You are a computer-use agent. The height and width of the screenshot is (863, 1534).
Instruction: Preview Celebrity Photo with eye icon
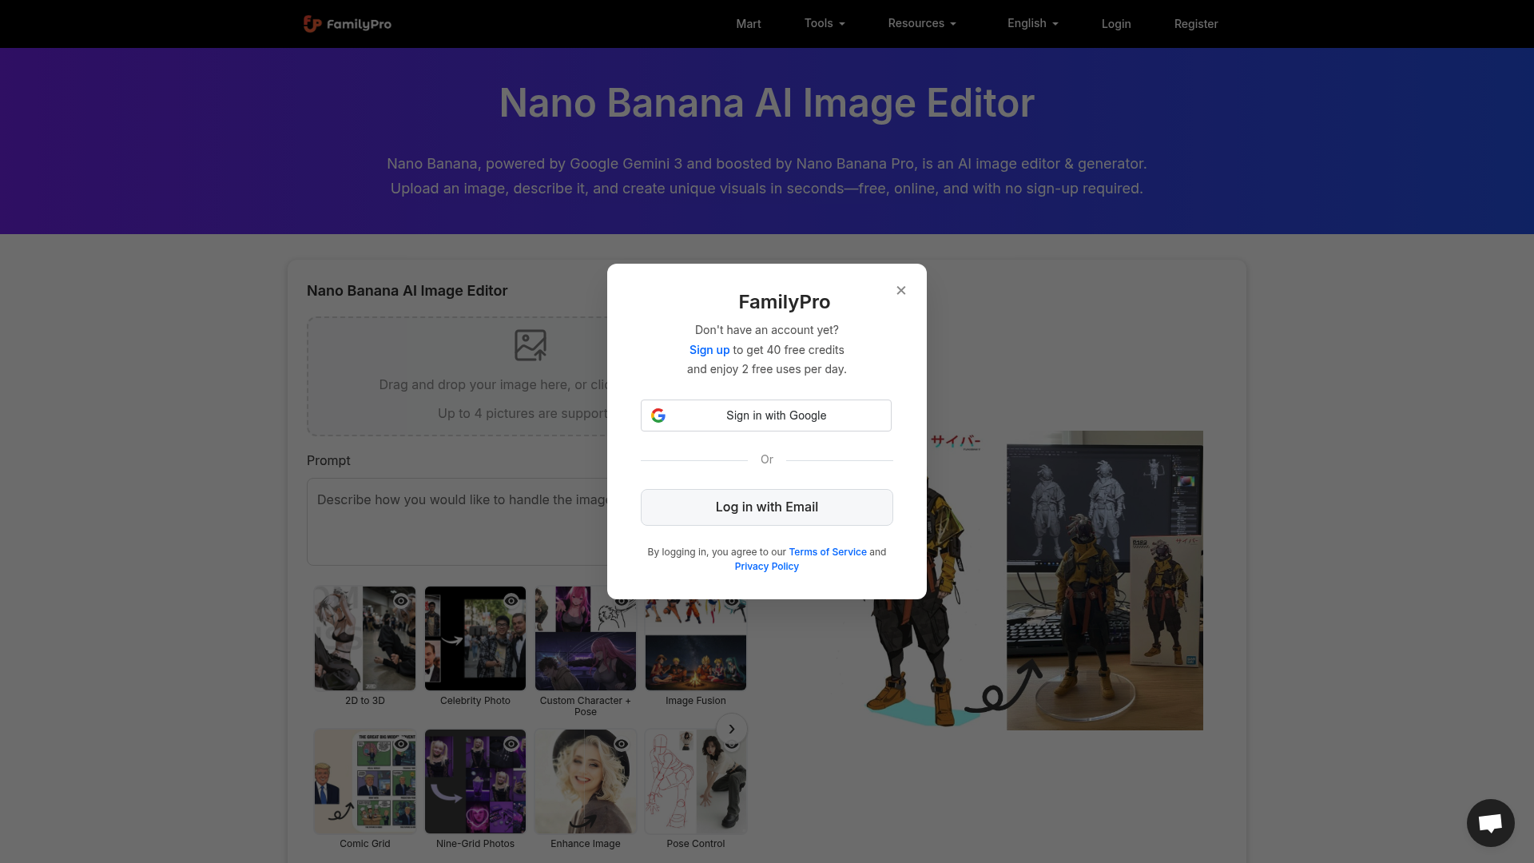click(x=511, y=601)
